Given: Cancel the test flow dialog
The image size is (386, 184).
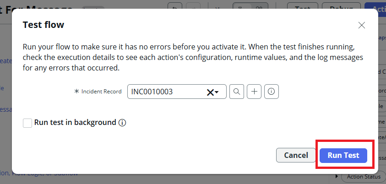Looking at the screenshot, I should pos(296,155).
